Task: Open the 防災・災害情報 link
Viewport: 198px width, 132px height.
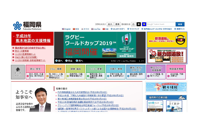Action: point(22,51)
